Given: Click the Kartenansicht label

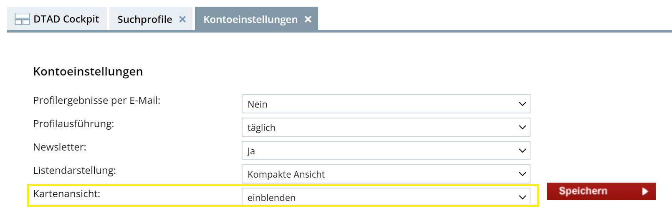Looking at the screenshot, I should click(x=67, y=194).
